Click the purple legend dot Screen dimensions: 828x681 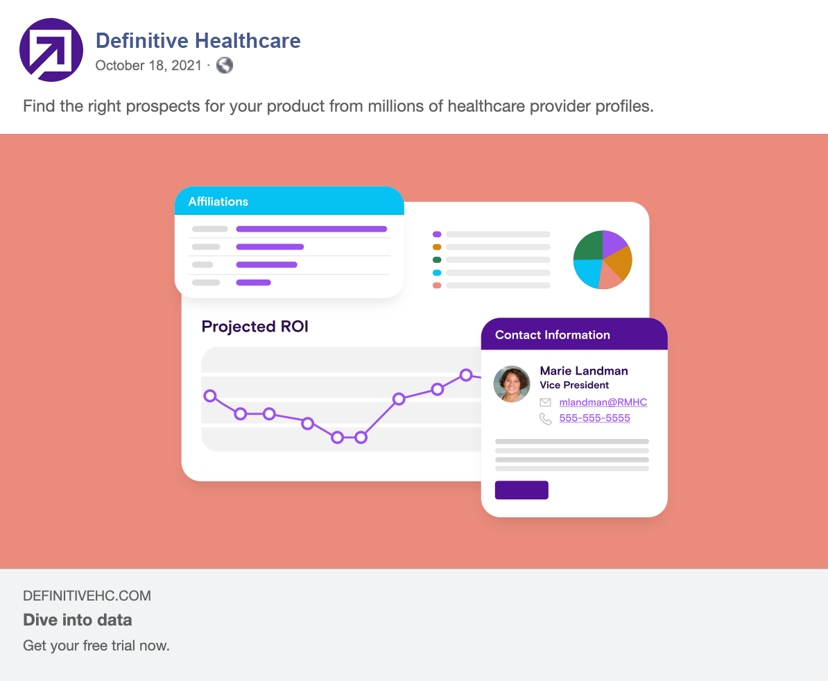tap(437, 234)
